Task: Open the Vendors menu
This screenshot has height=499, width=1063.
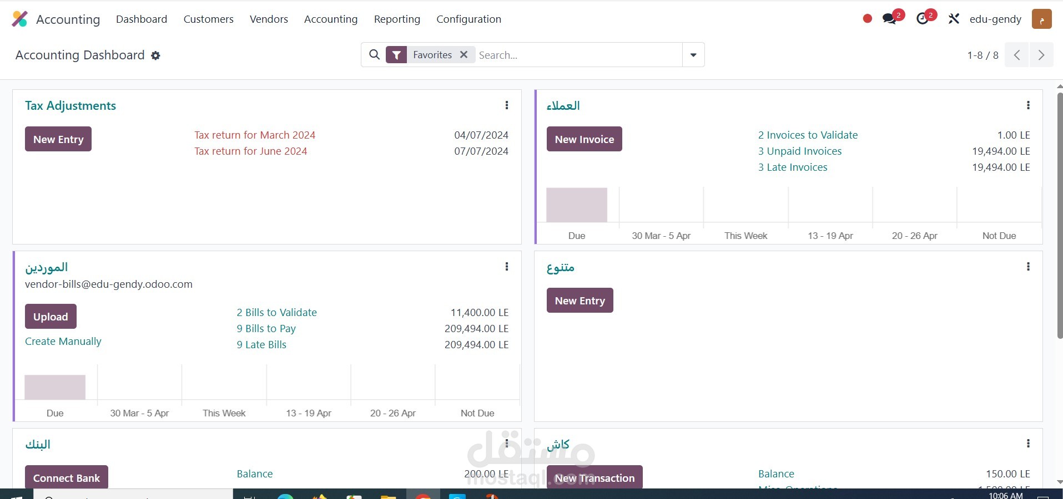Action: [269, 19]
